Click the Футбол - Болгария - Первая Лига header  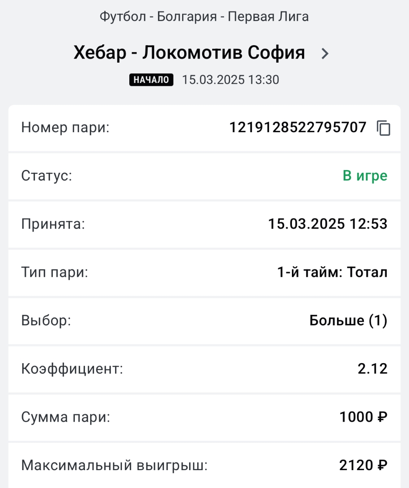point(204,17)
